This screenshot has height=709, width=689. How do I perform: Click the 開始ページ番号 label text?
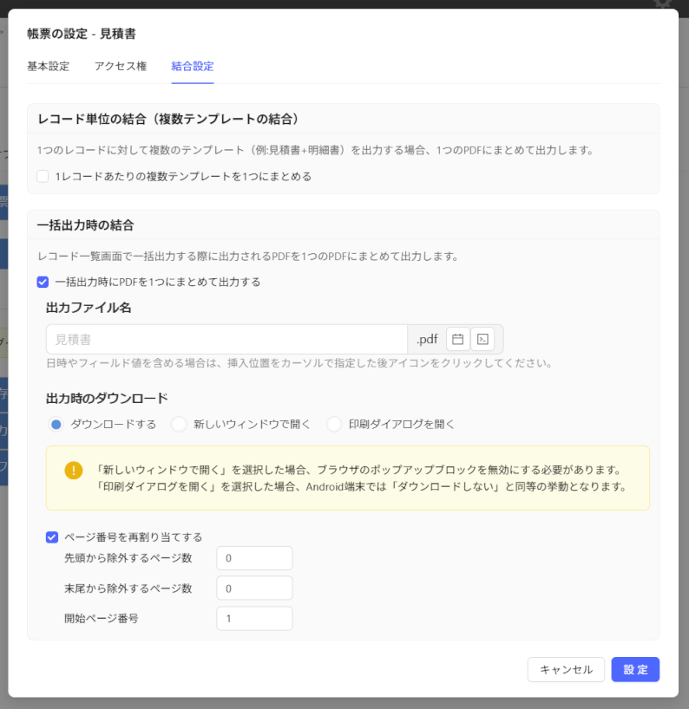pyautogui.click(x=102, y=618)
